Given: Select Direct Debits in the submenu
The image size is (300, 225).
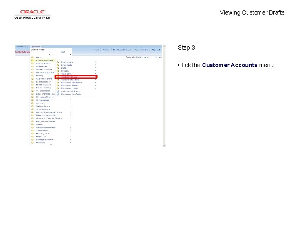Looking at the screenshot, I should 66,65.
